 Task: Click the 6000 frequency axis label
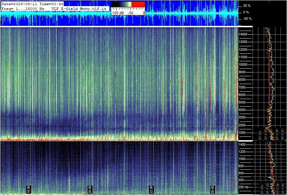[242, 95]
